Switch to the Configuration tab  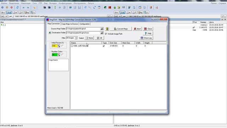pos(84,24)
